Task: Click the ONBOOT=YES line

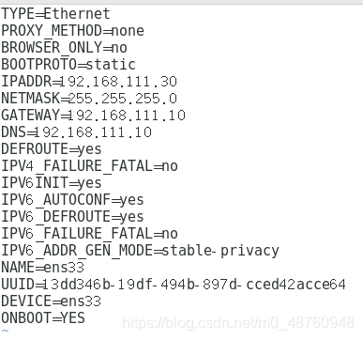Action: click(43, 318)
